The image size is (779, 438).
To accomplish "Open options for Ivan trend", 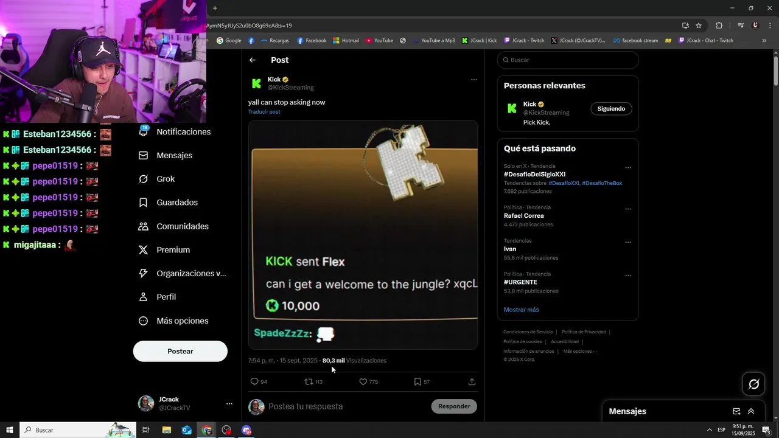I will [628, 242].
